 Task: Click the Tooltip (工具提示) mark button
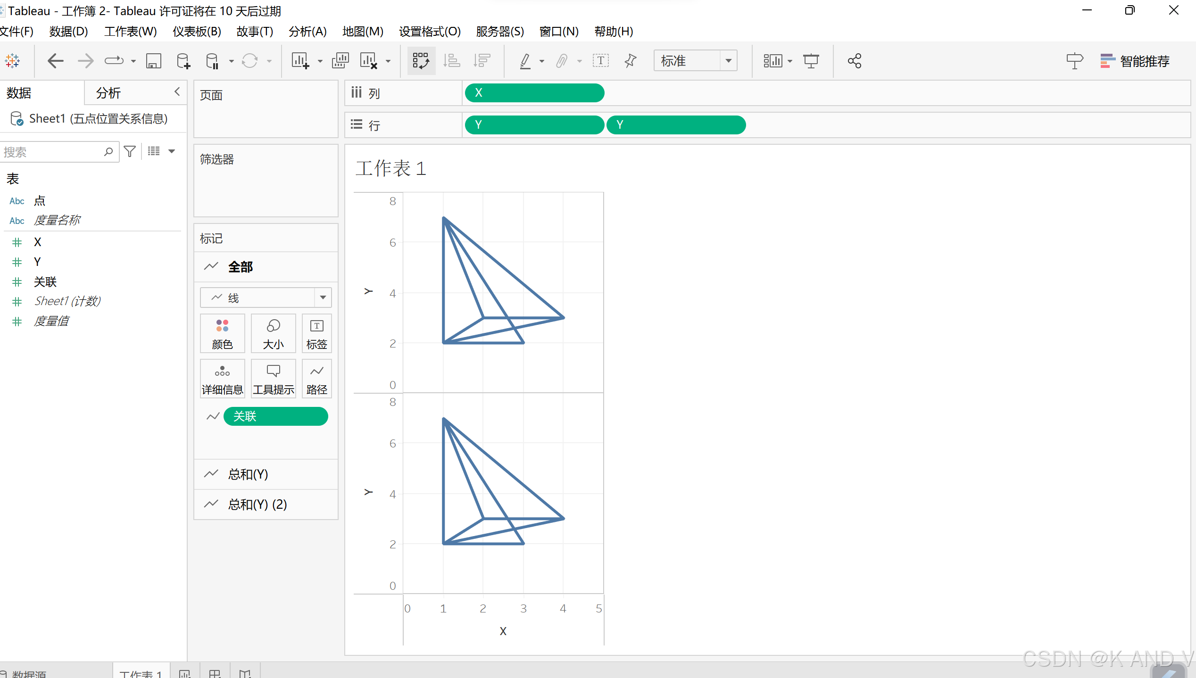click(x=273, y=379)
